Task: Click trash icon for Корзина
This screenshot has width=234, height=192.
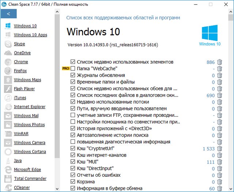Action: coord(219,181)
